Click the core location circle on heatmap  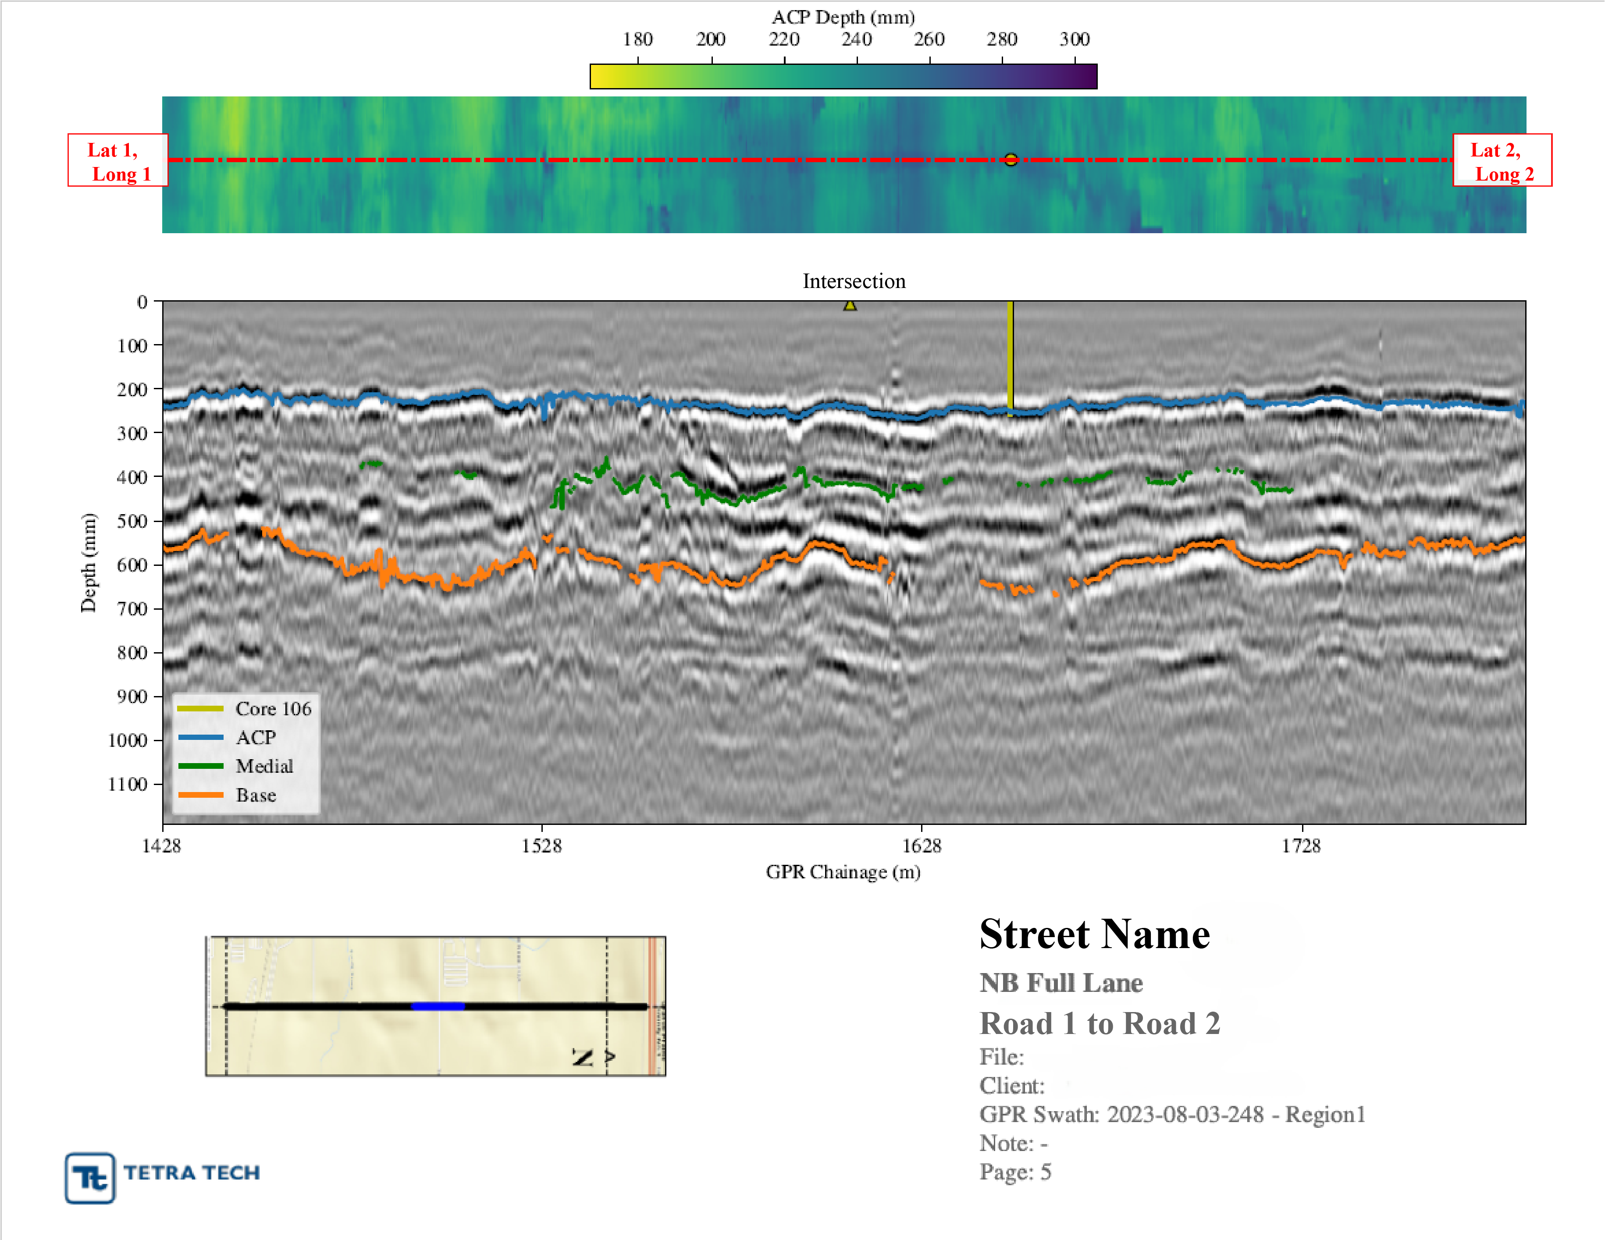pyautogui.click(x=1011, y=160)
